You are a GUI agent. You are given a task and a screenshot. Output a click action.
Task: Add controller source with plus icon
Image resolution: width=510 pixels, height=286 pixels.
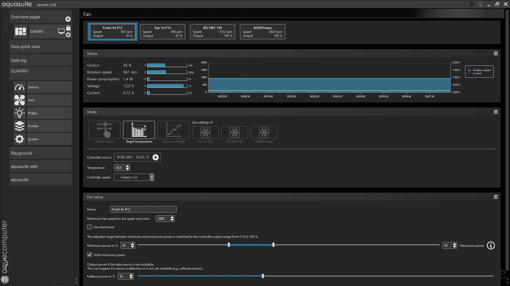point(156,157)
